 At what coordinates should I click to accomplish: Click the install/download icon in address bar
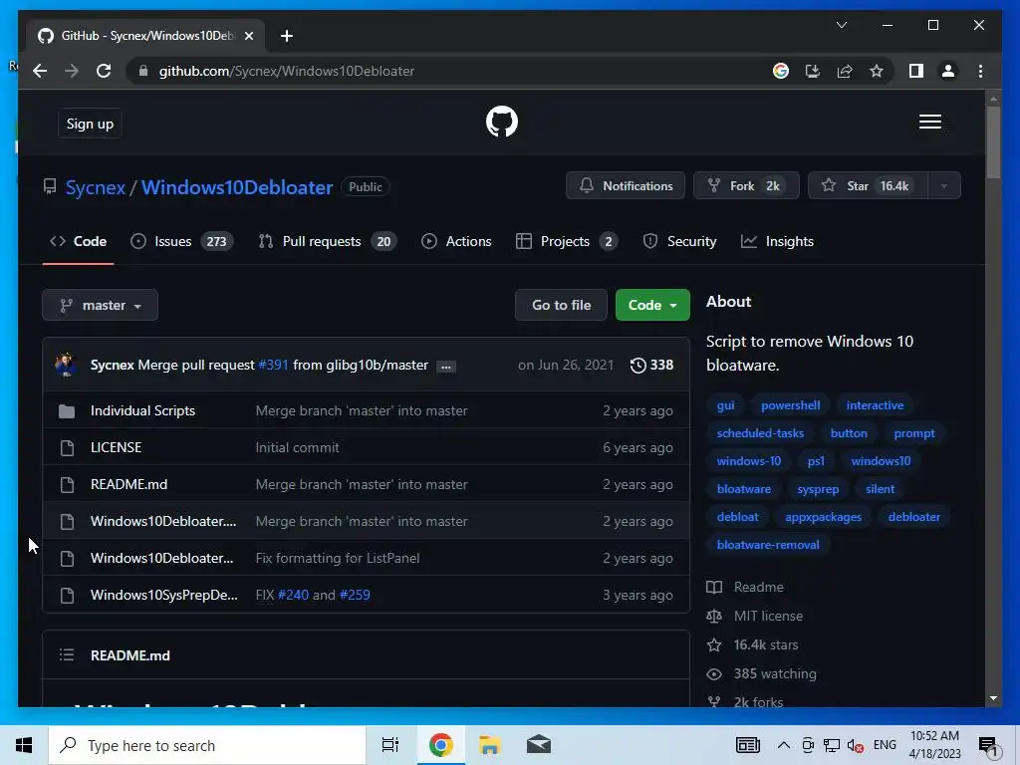coord(813,71)
